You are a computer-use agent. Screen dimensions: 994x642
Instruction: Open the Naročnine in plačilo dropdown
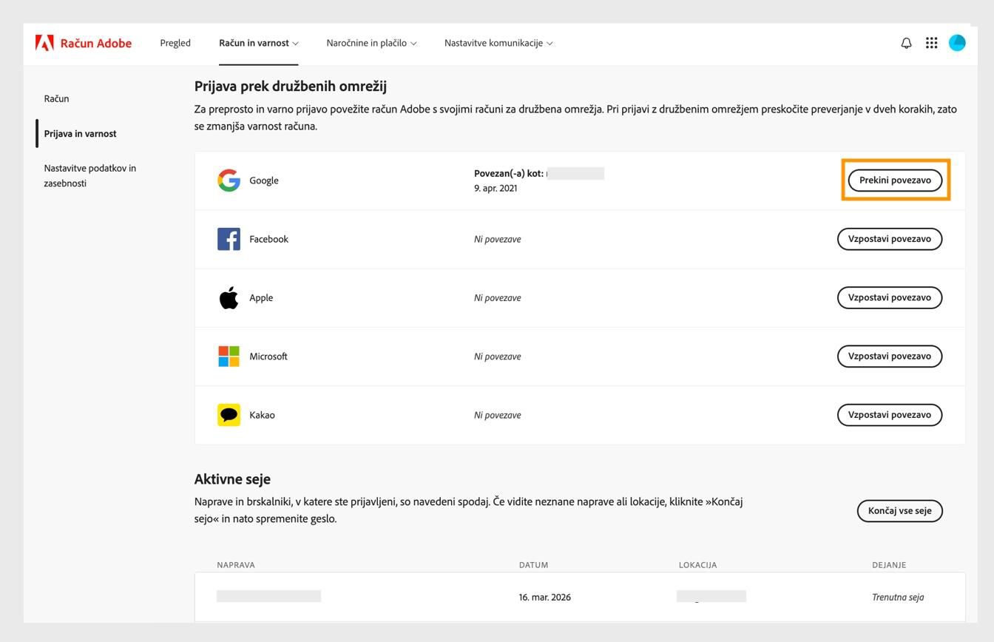click(x=371, y=43)
